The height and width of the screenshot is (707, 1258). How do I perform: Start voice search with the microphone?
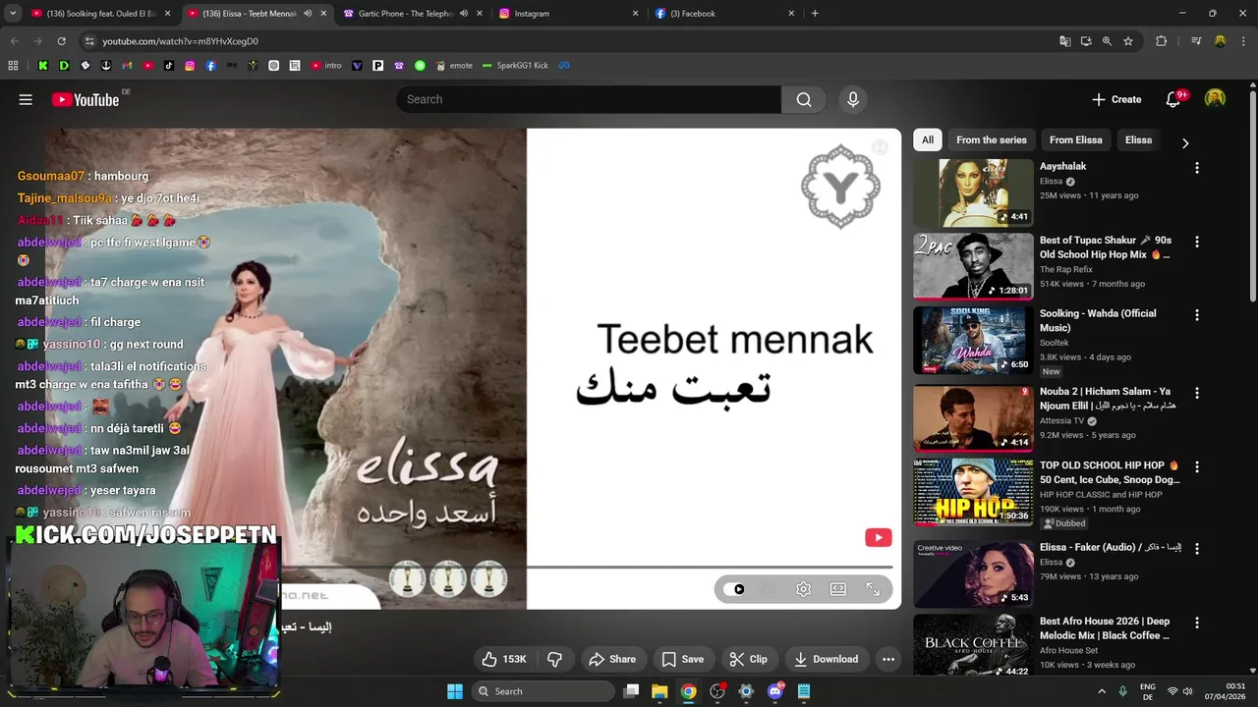point(853,99)
